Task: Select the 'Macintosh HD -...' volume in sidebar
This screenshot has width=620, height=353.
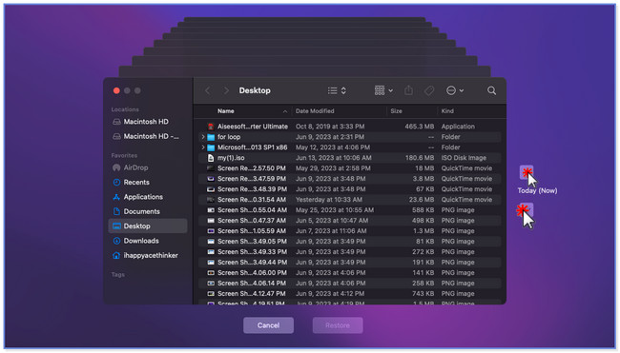Action: click(146, 136)
